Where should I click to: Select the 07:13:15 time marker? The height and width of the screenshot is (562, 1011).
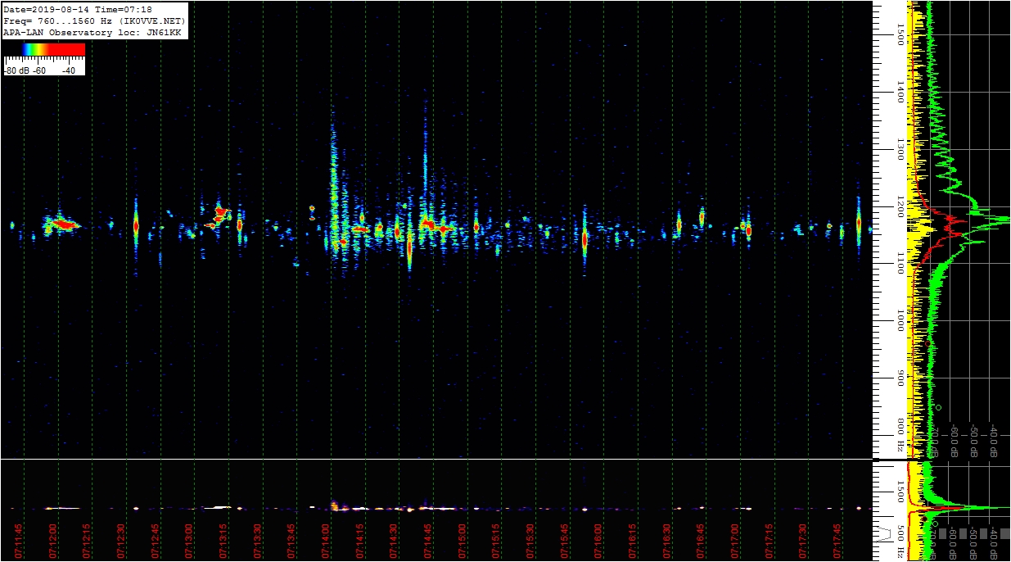(223, 541)
